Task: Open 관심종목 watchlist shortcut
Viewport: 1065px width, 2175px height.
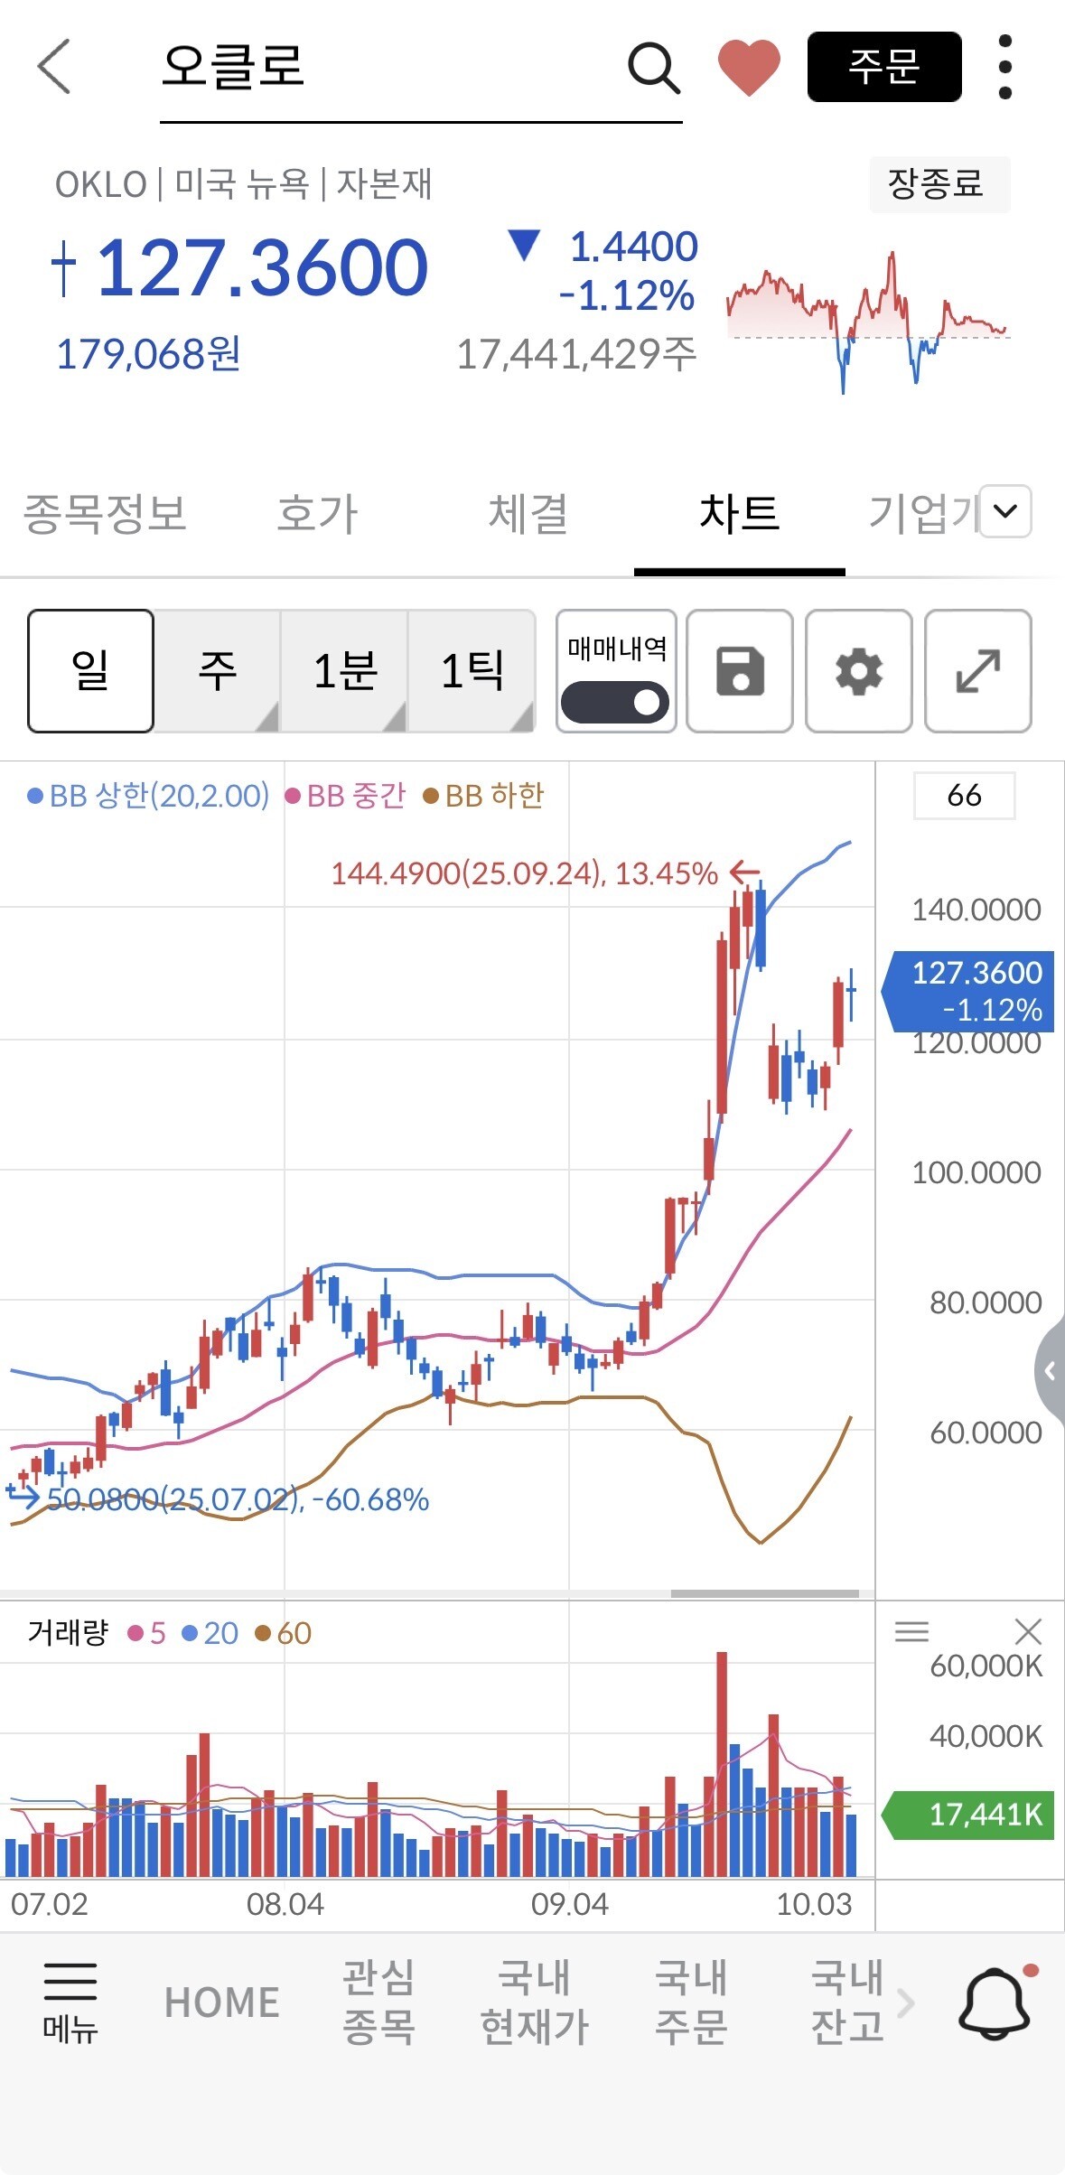Action: tap(378, 2002)
